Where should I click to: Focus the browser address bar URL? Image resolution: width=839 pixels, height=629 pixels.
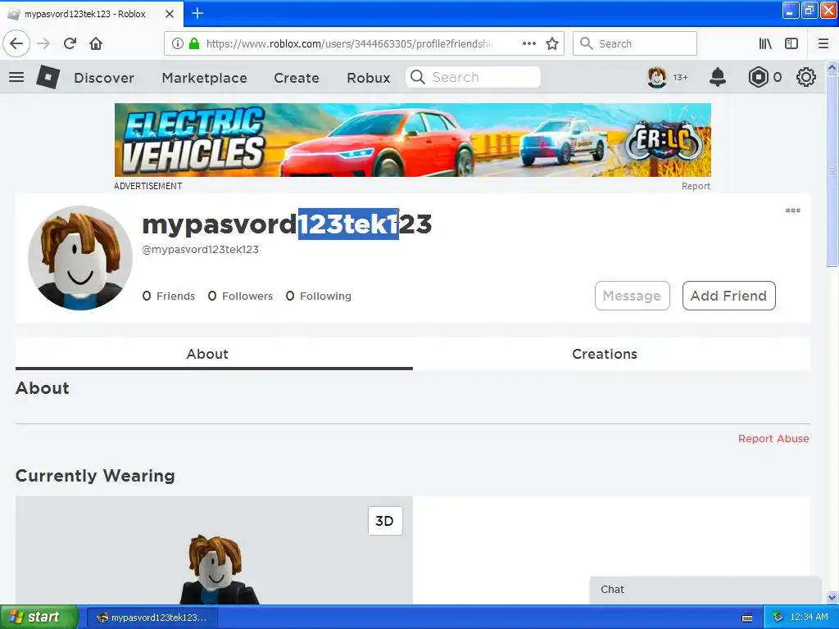347,44
